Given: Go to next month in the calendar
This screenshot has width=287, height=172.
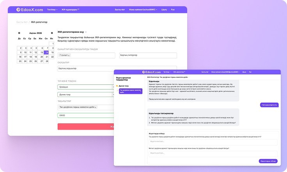Looking at the screenshot, I should (52, 33).
